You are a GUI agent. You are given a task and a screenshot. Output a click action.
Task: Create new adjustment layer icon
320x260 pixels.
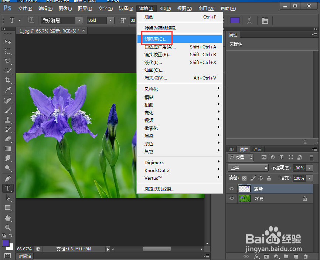click(x=276, y=257)
